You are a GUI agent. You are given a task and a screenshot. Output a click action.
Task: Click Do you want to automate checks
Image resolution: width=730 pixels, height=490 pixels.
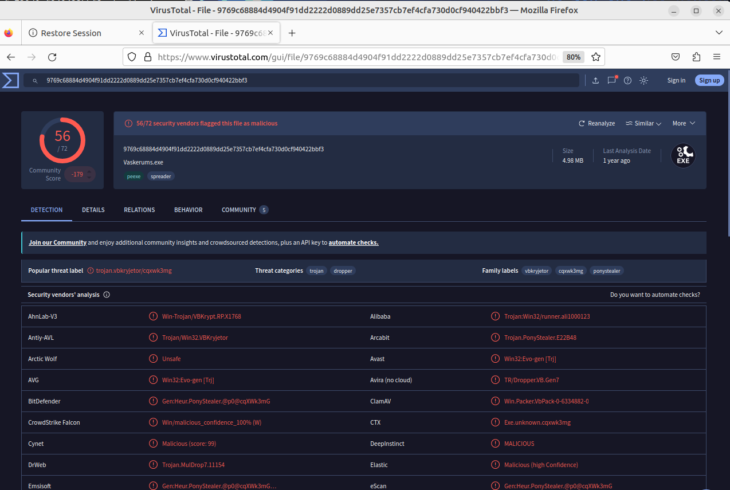pyautogui.click(x=655, y=295)
